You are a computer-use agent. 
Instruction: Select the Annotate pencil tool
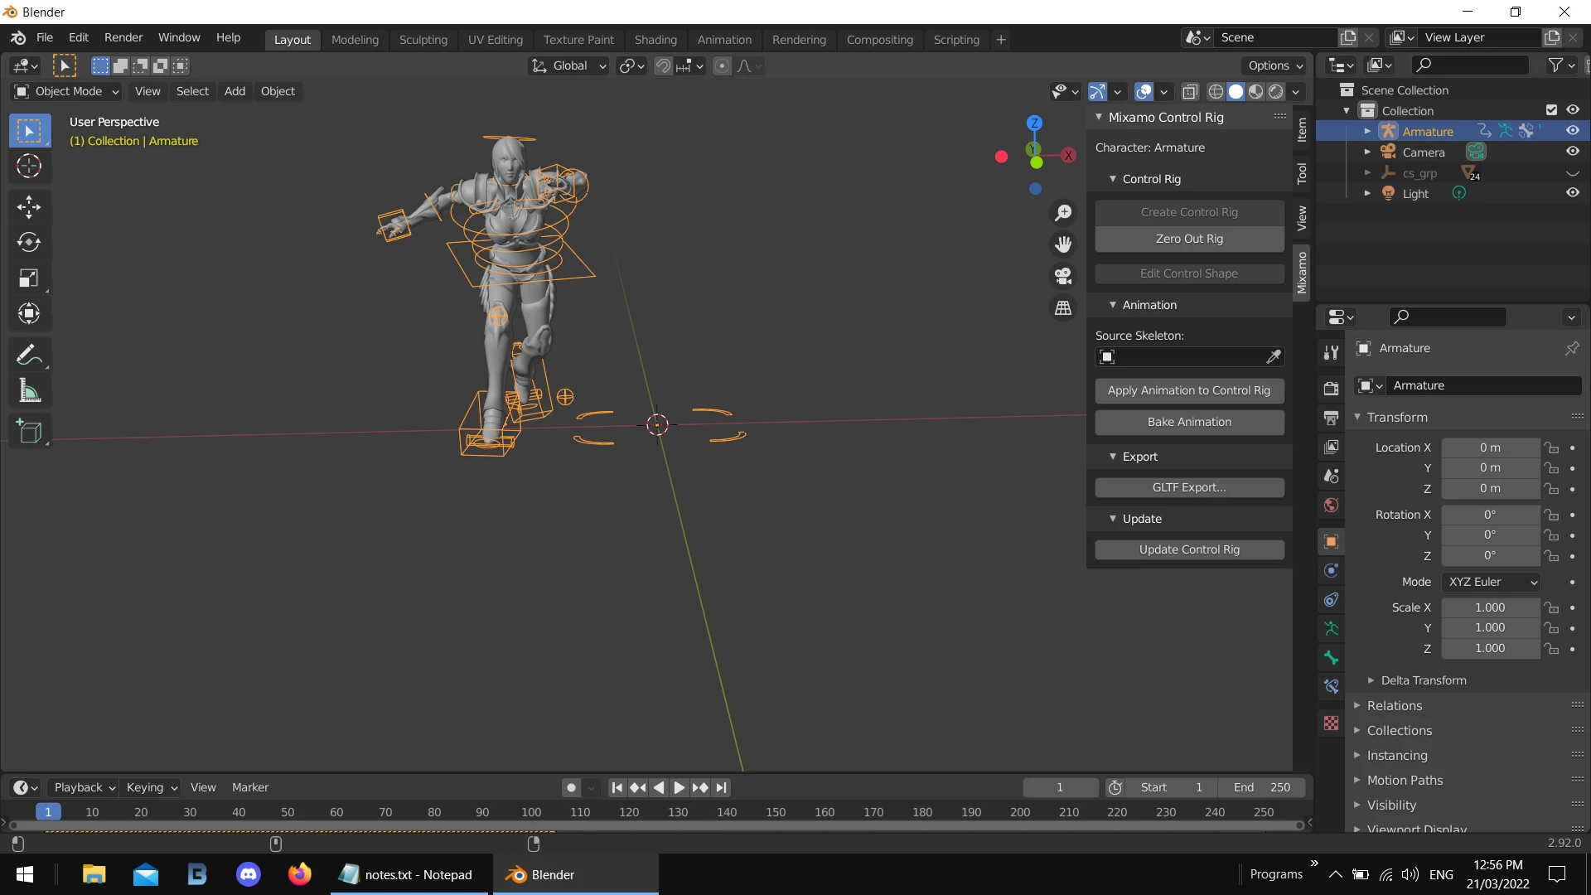pos(29,356)
